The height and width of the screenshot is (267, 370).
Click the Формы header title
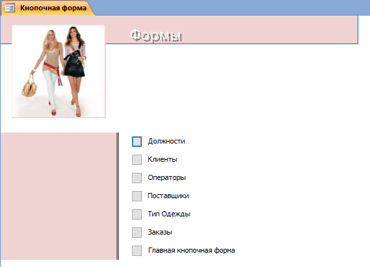point(156,36)
